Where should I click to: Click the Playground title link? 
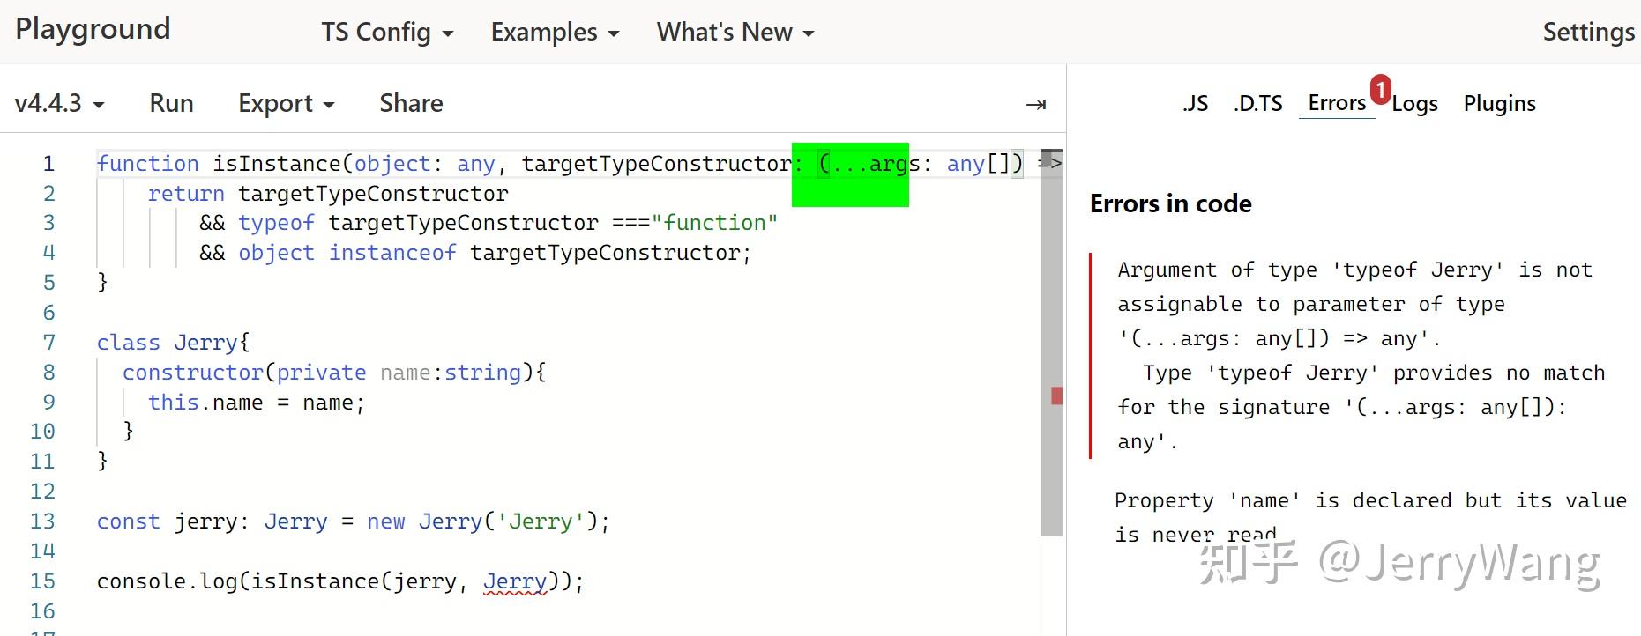tap(93, 29)
